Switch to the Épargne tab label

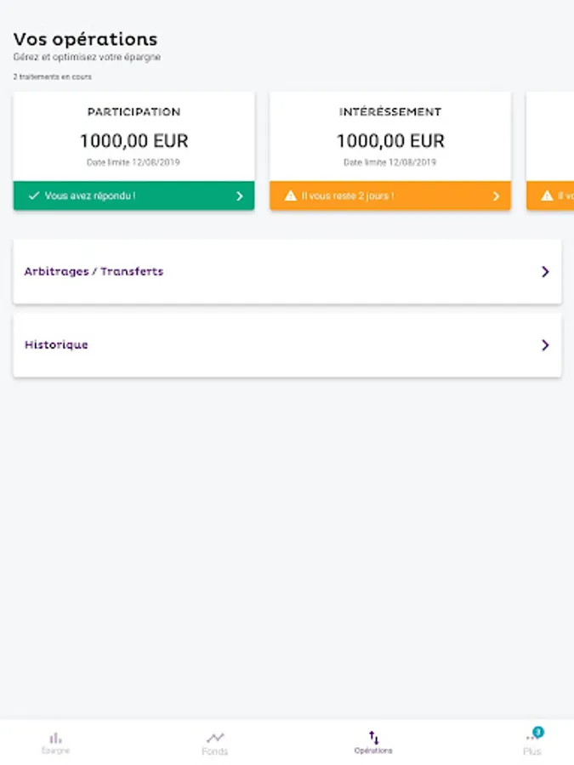point(55,751)
